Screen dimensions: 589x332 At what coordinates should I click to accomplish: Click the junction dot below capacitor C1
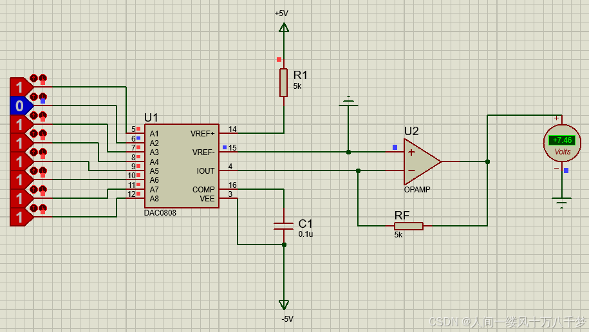pos(284,245)
